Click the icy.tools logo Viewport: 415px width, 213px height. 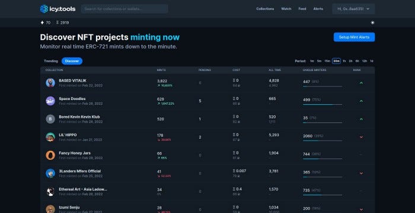click(58, 9)
